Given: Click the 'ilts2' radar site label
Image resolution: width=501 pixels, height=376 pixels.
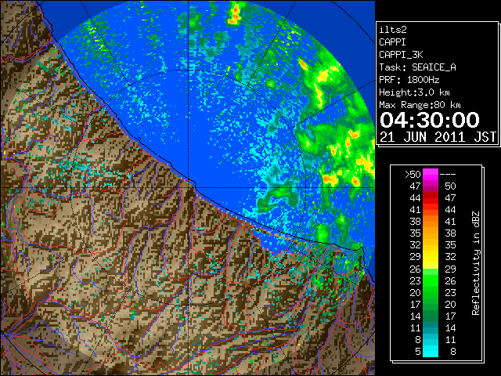Looking at the screenshot, I should (393, 30).
